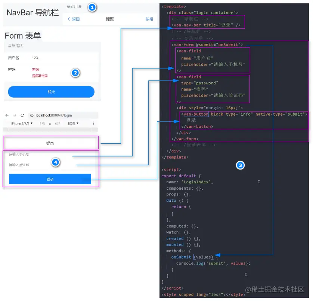This screenshot has width=313, height=302.
Task: Click the export default code line
Action: (181, 176)
